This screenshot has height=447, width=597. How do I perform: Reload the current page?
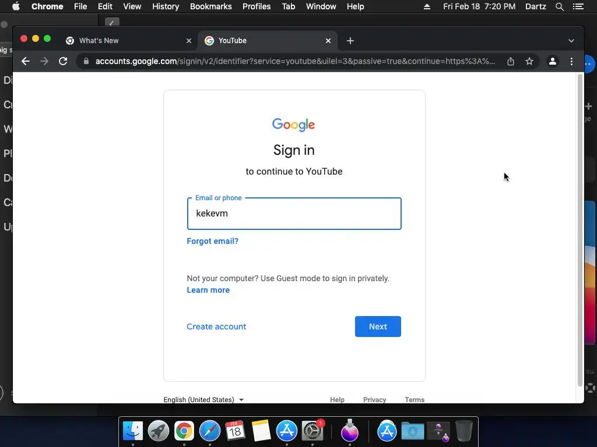pyautogui.click(x=63, y=61)
